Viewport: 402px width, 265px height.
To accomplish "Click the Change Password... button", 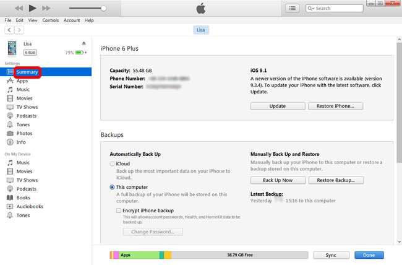I will click(x=153, y=232).
